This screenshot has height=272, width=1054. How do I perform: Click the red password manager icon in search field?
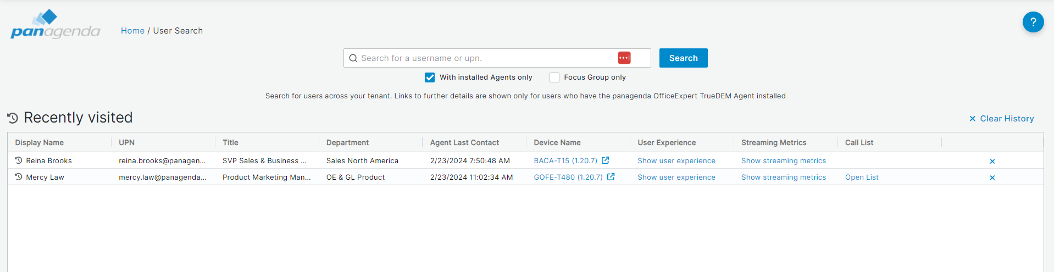[x=624, y=58]
